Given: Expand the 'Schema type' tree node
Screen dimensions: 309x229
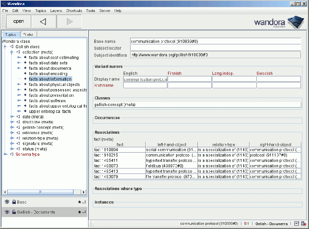Looking at the screenshot, I should pyautogui.click(x=5, y=154).
